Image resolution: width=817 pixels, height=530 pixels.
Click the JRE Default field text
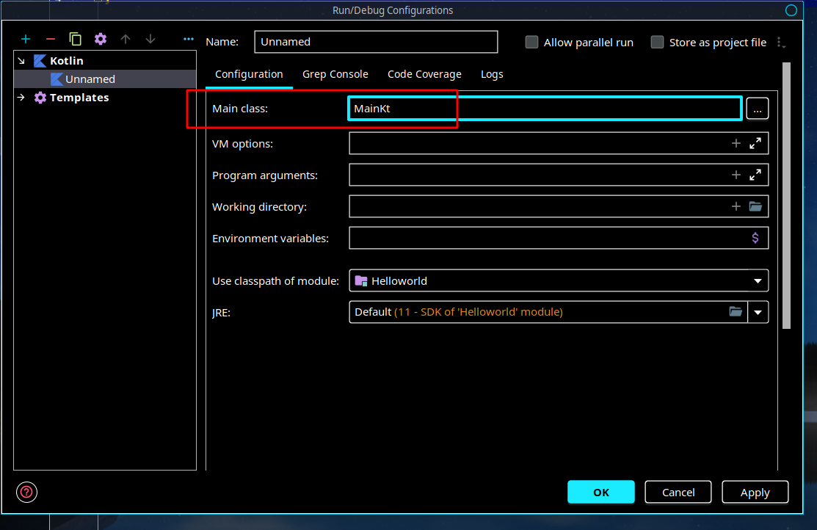tap(459, 312)
